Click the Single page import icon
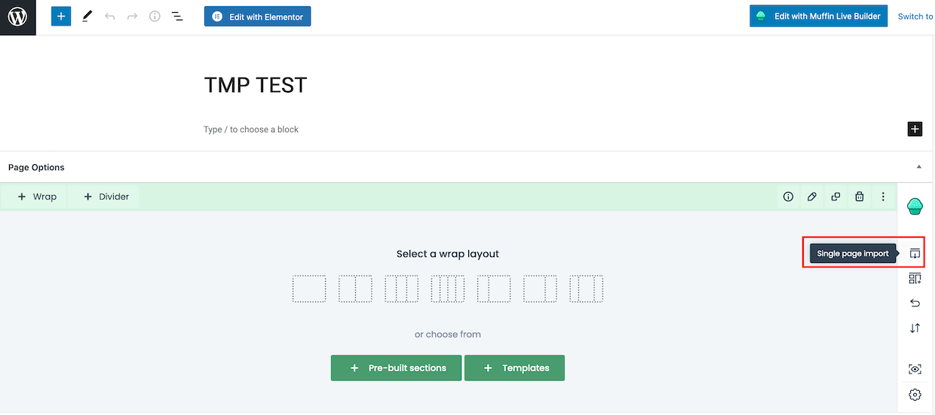Viewport: 935px width, 415px height. point(915,254)
